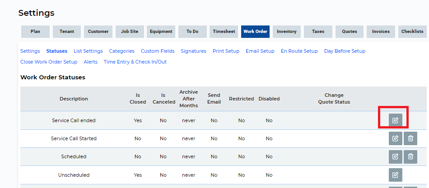Click the Disabled column header

pyautogui.click(x=269, y=99)
